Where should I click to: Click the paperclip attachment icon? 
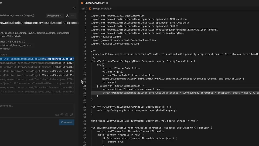pyautogui.click(x=72, y=115)
